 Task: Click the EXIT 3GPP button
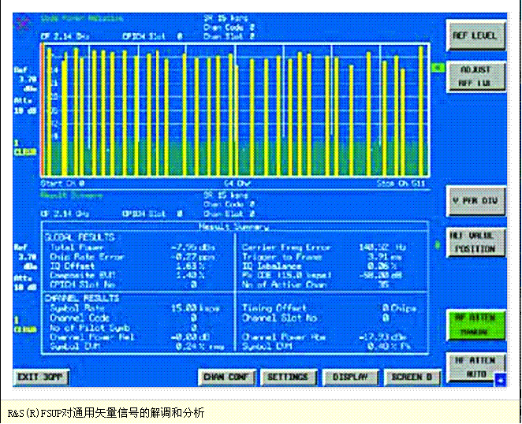coord(42,377)
